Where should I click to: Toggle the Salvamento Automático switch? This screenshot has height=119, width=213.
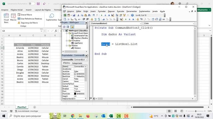point(32,4)
